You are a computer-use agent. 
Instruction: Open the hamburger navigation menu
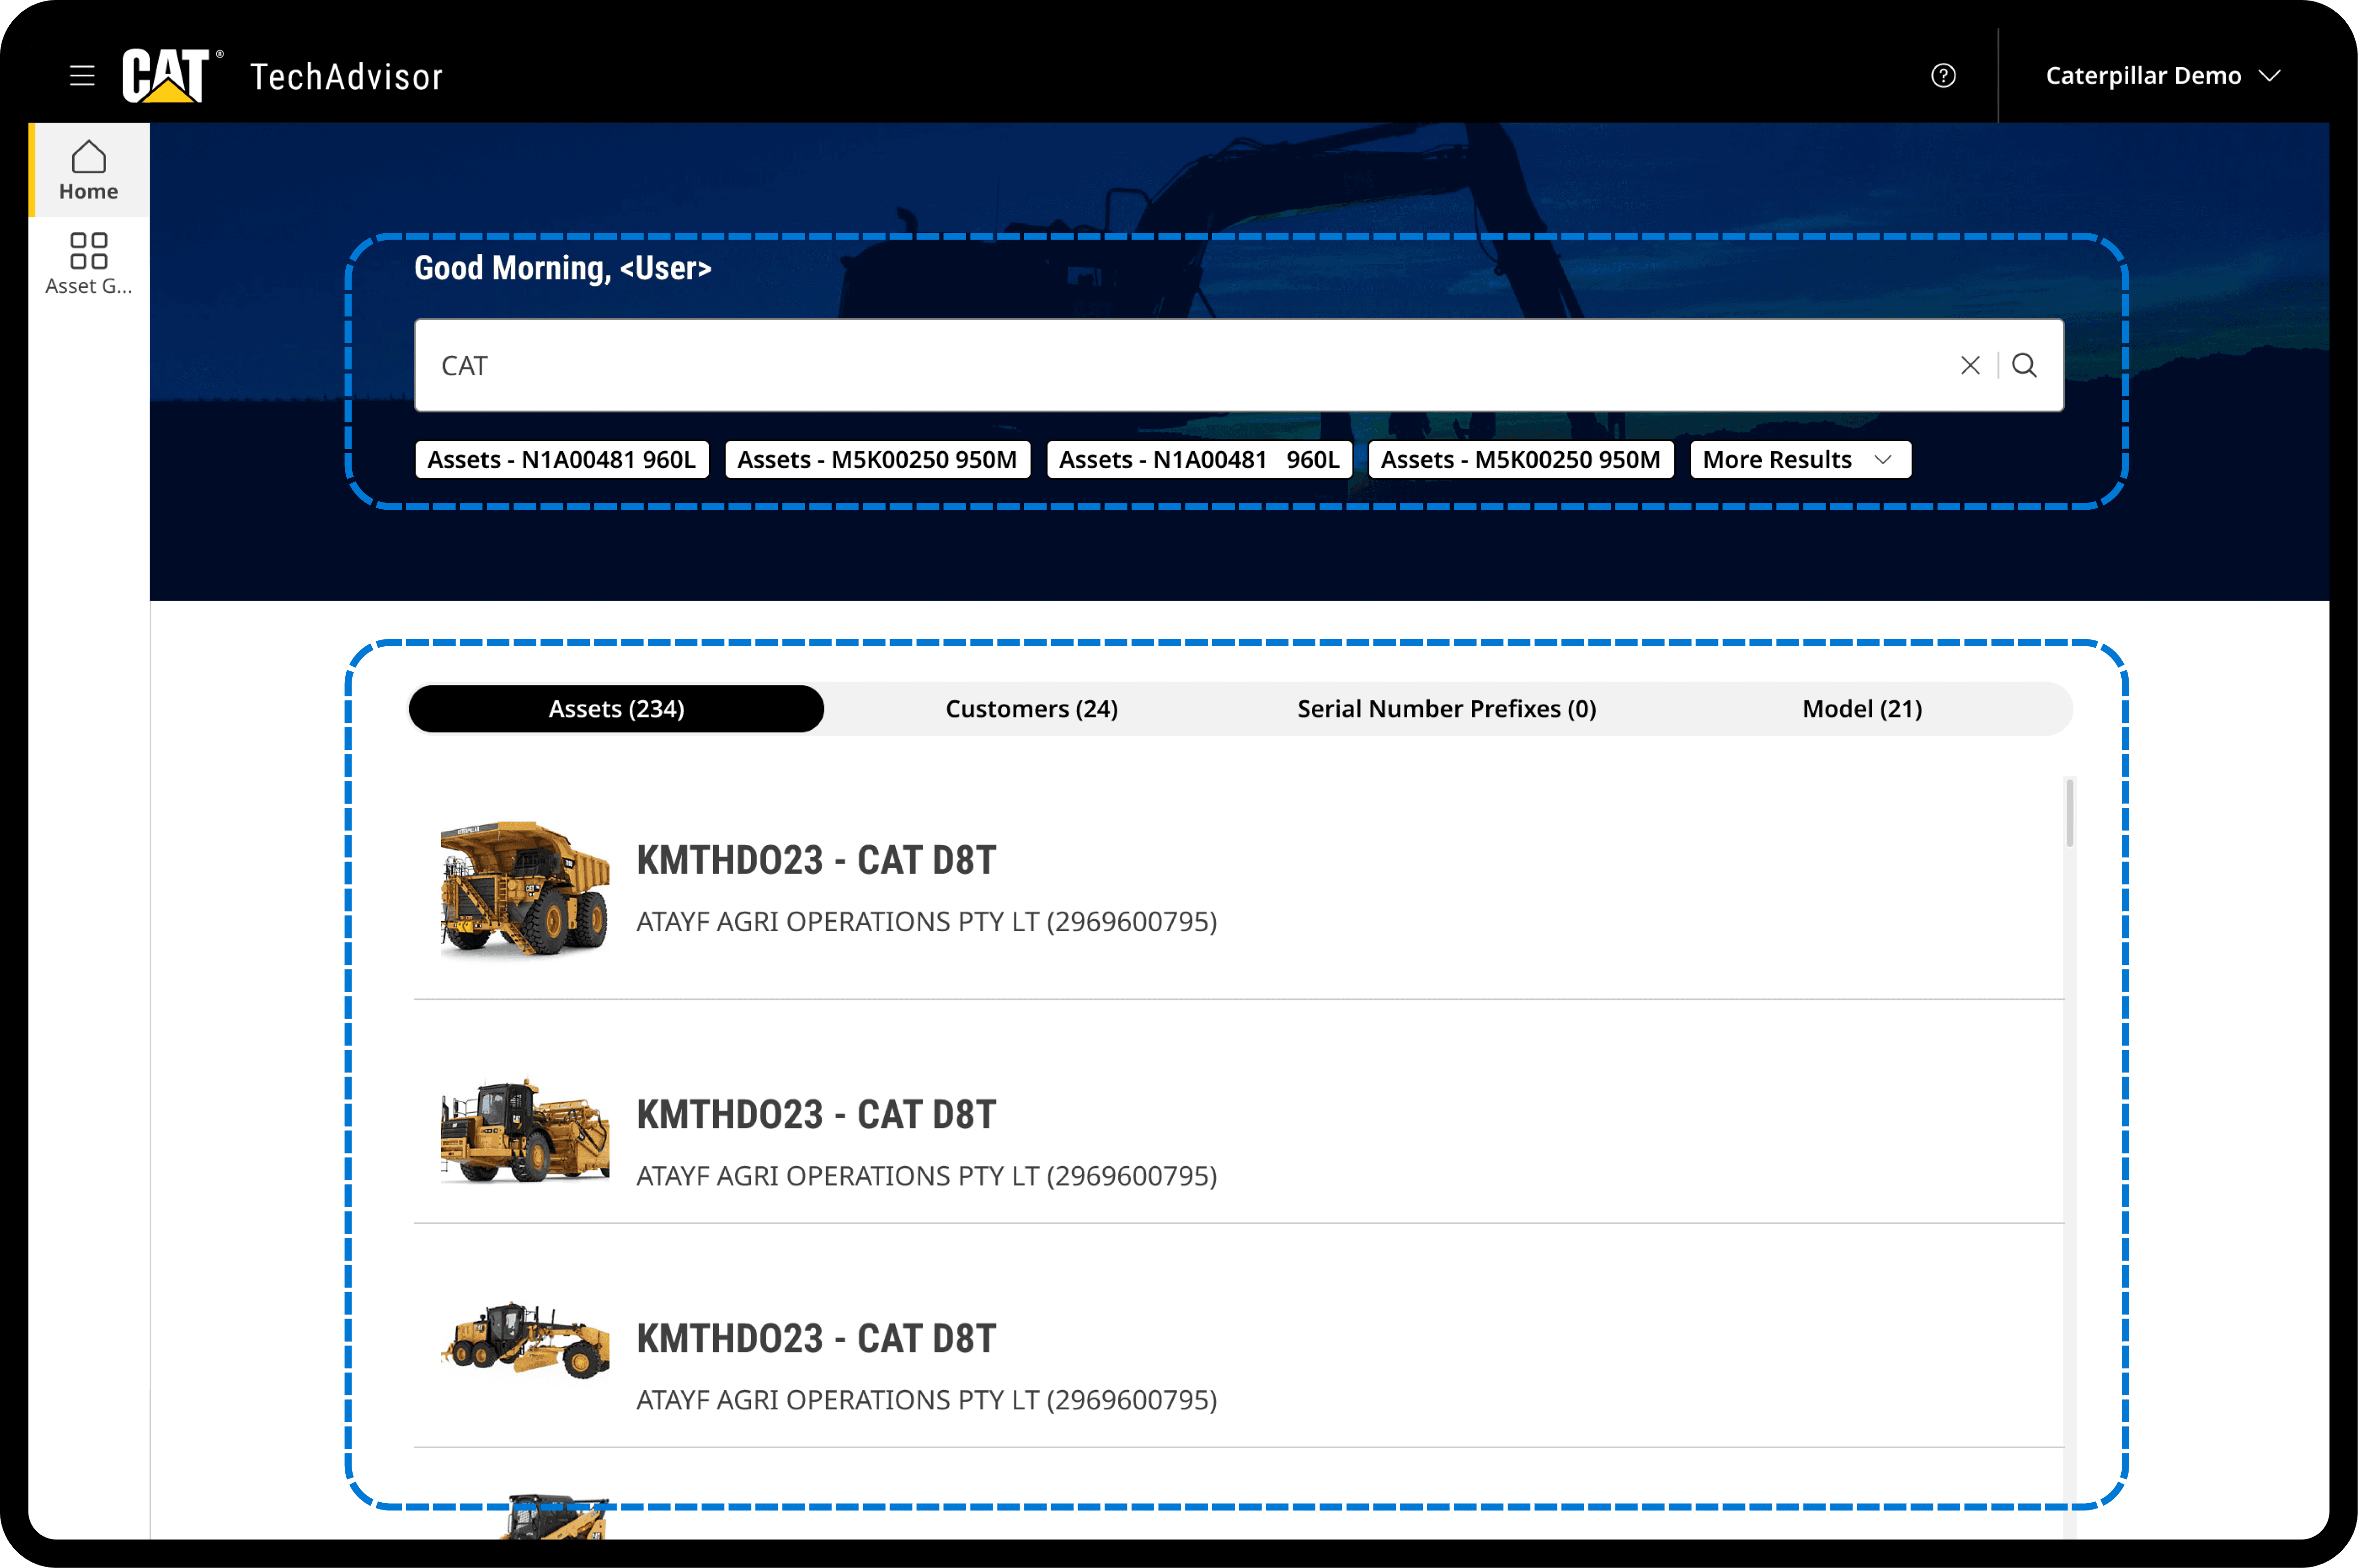(82, 76)
